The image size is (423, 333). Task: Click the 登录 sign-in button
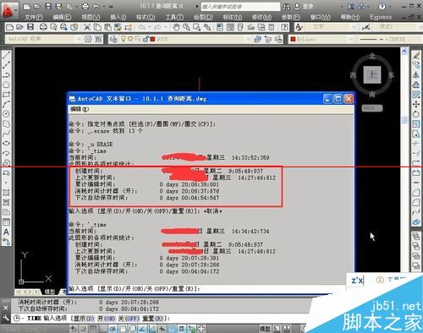[305, 7]
